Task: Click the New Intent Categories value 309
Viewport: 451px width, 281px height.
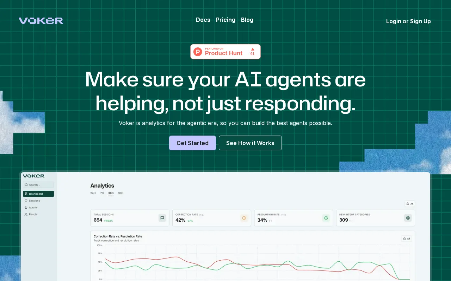Action: (344, 220)
